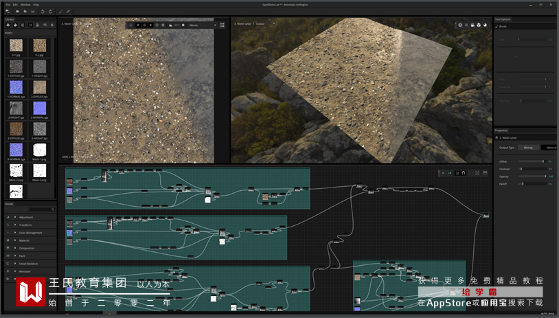Click the crosshair recenter icon in 3D viewport

[x=460, y=25]
